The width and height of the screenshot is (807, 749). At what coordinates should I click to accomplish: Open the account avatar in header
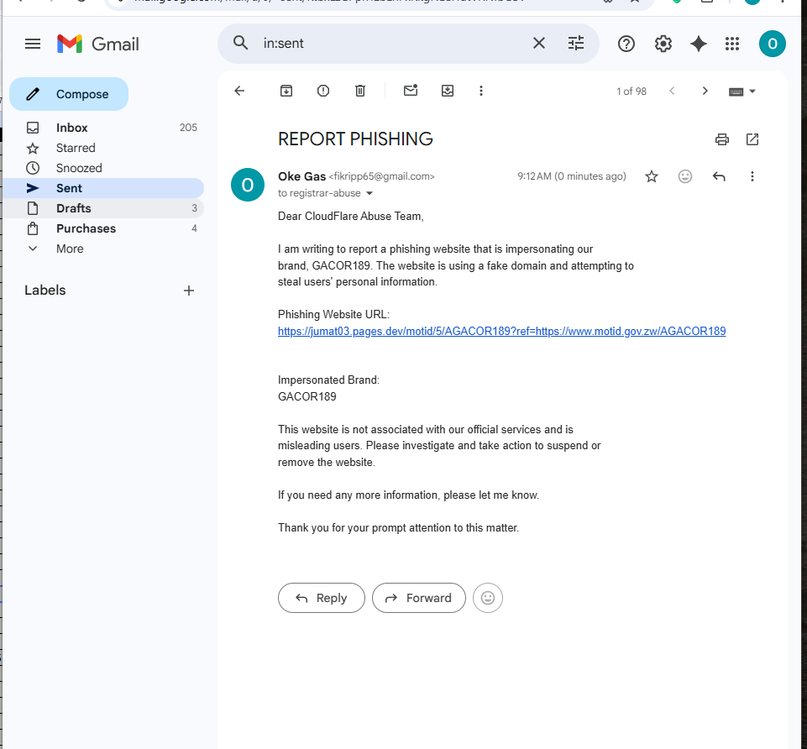[772, 44]
